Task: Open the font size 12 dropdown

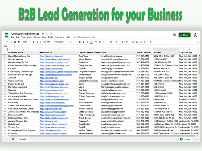Action: (73, 42)
